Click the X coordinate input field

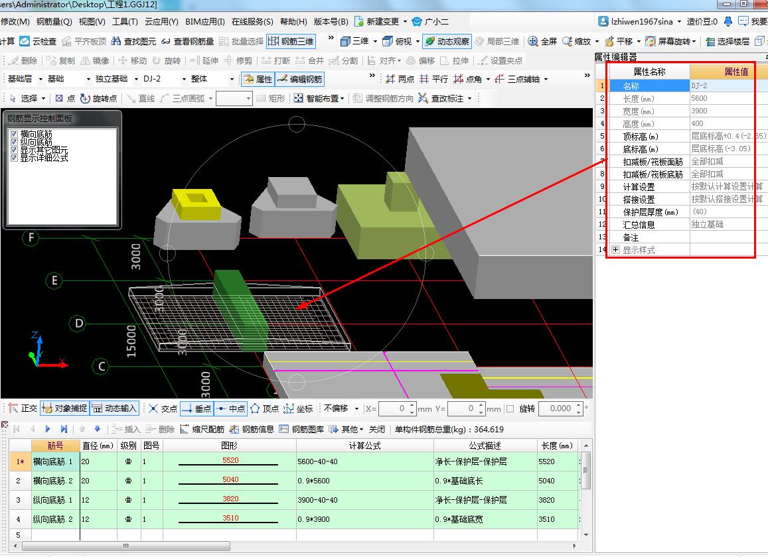397,408
